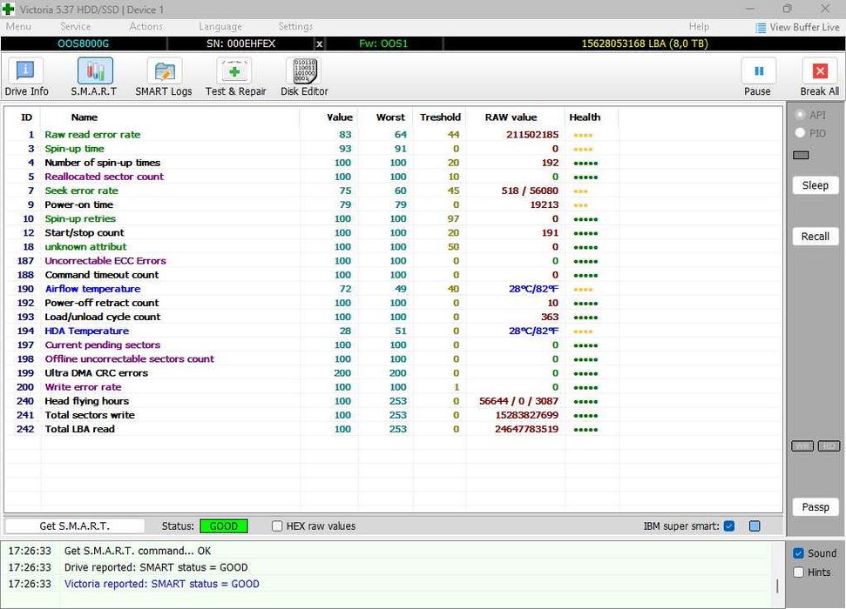Image resolution: width=846 pixels, height=609 pixels.
Task: Open the Test & Repair tool
Action: pos(235,77)
